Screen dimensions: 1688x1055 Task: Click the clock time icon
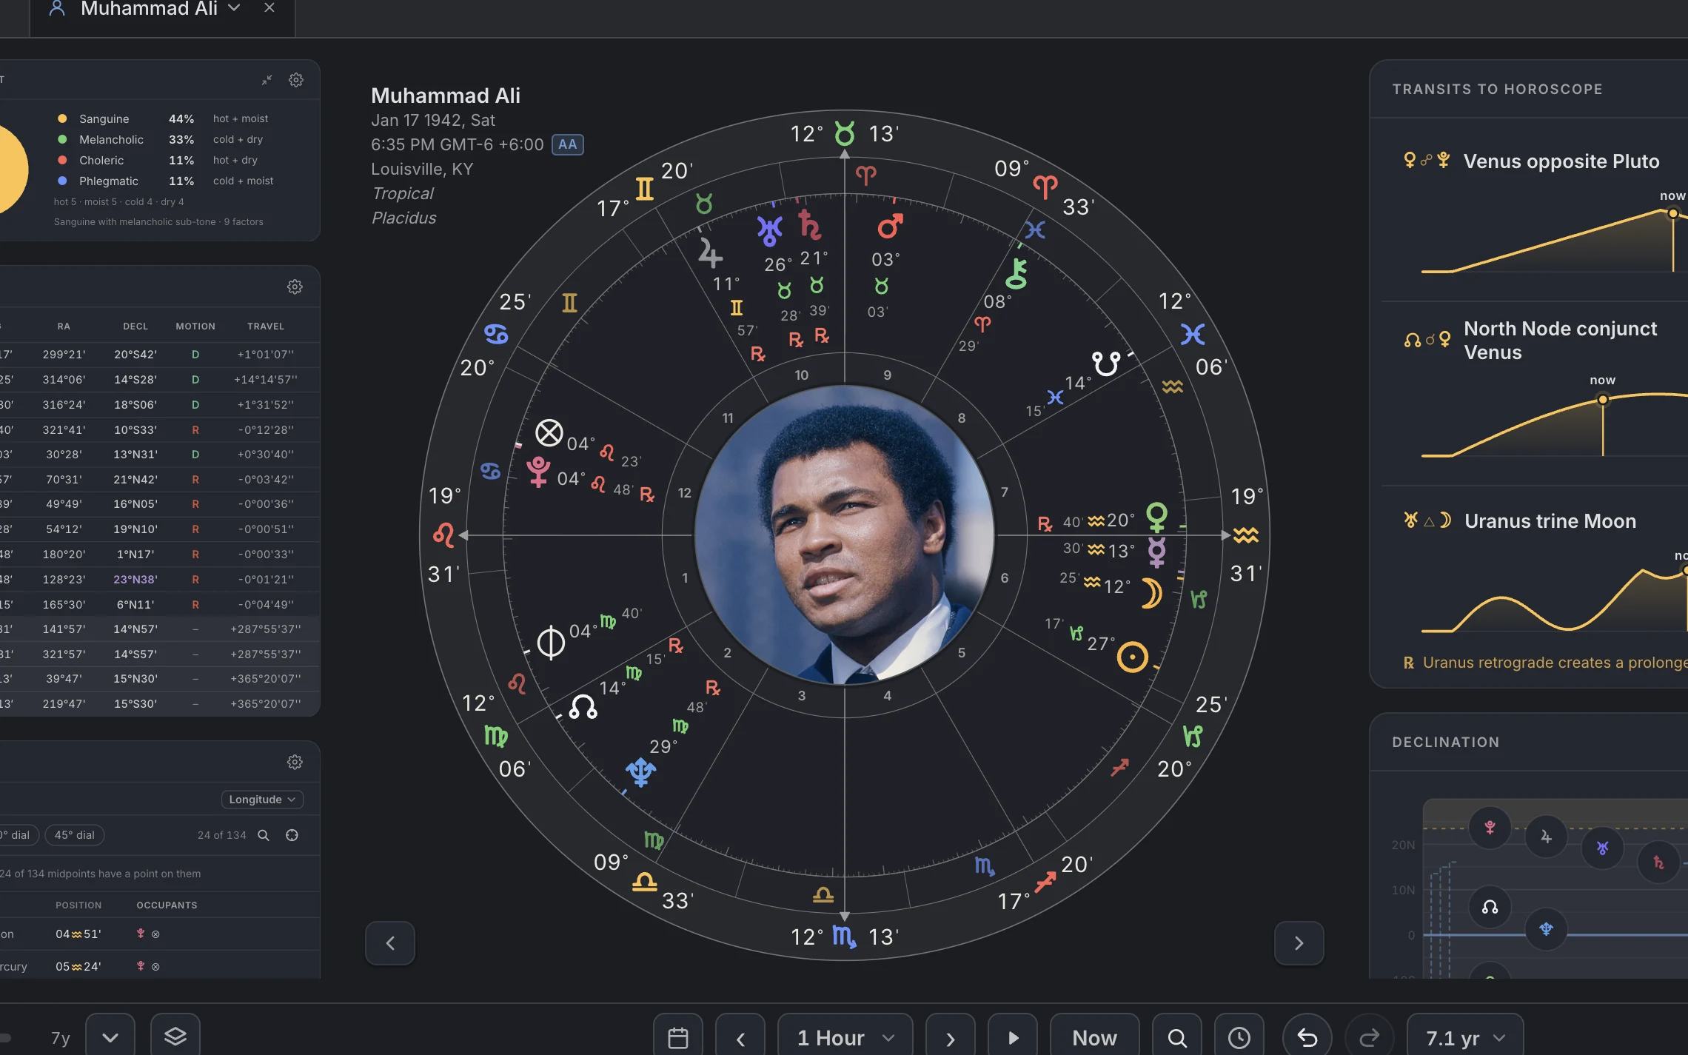1239,1037
